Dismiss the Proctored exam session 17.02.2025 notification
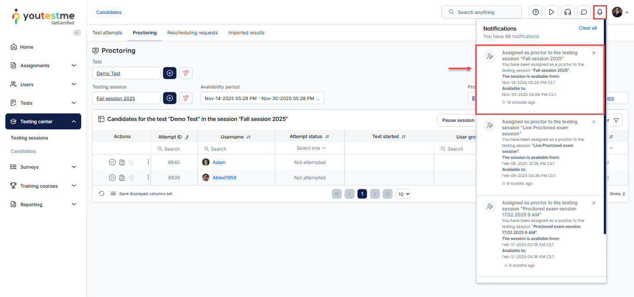The image size is (634, 297). pos(594,203)
